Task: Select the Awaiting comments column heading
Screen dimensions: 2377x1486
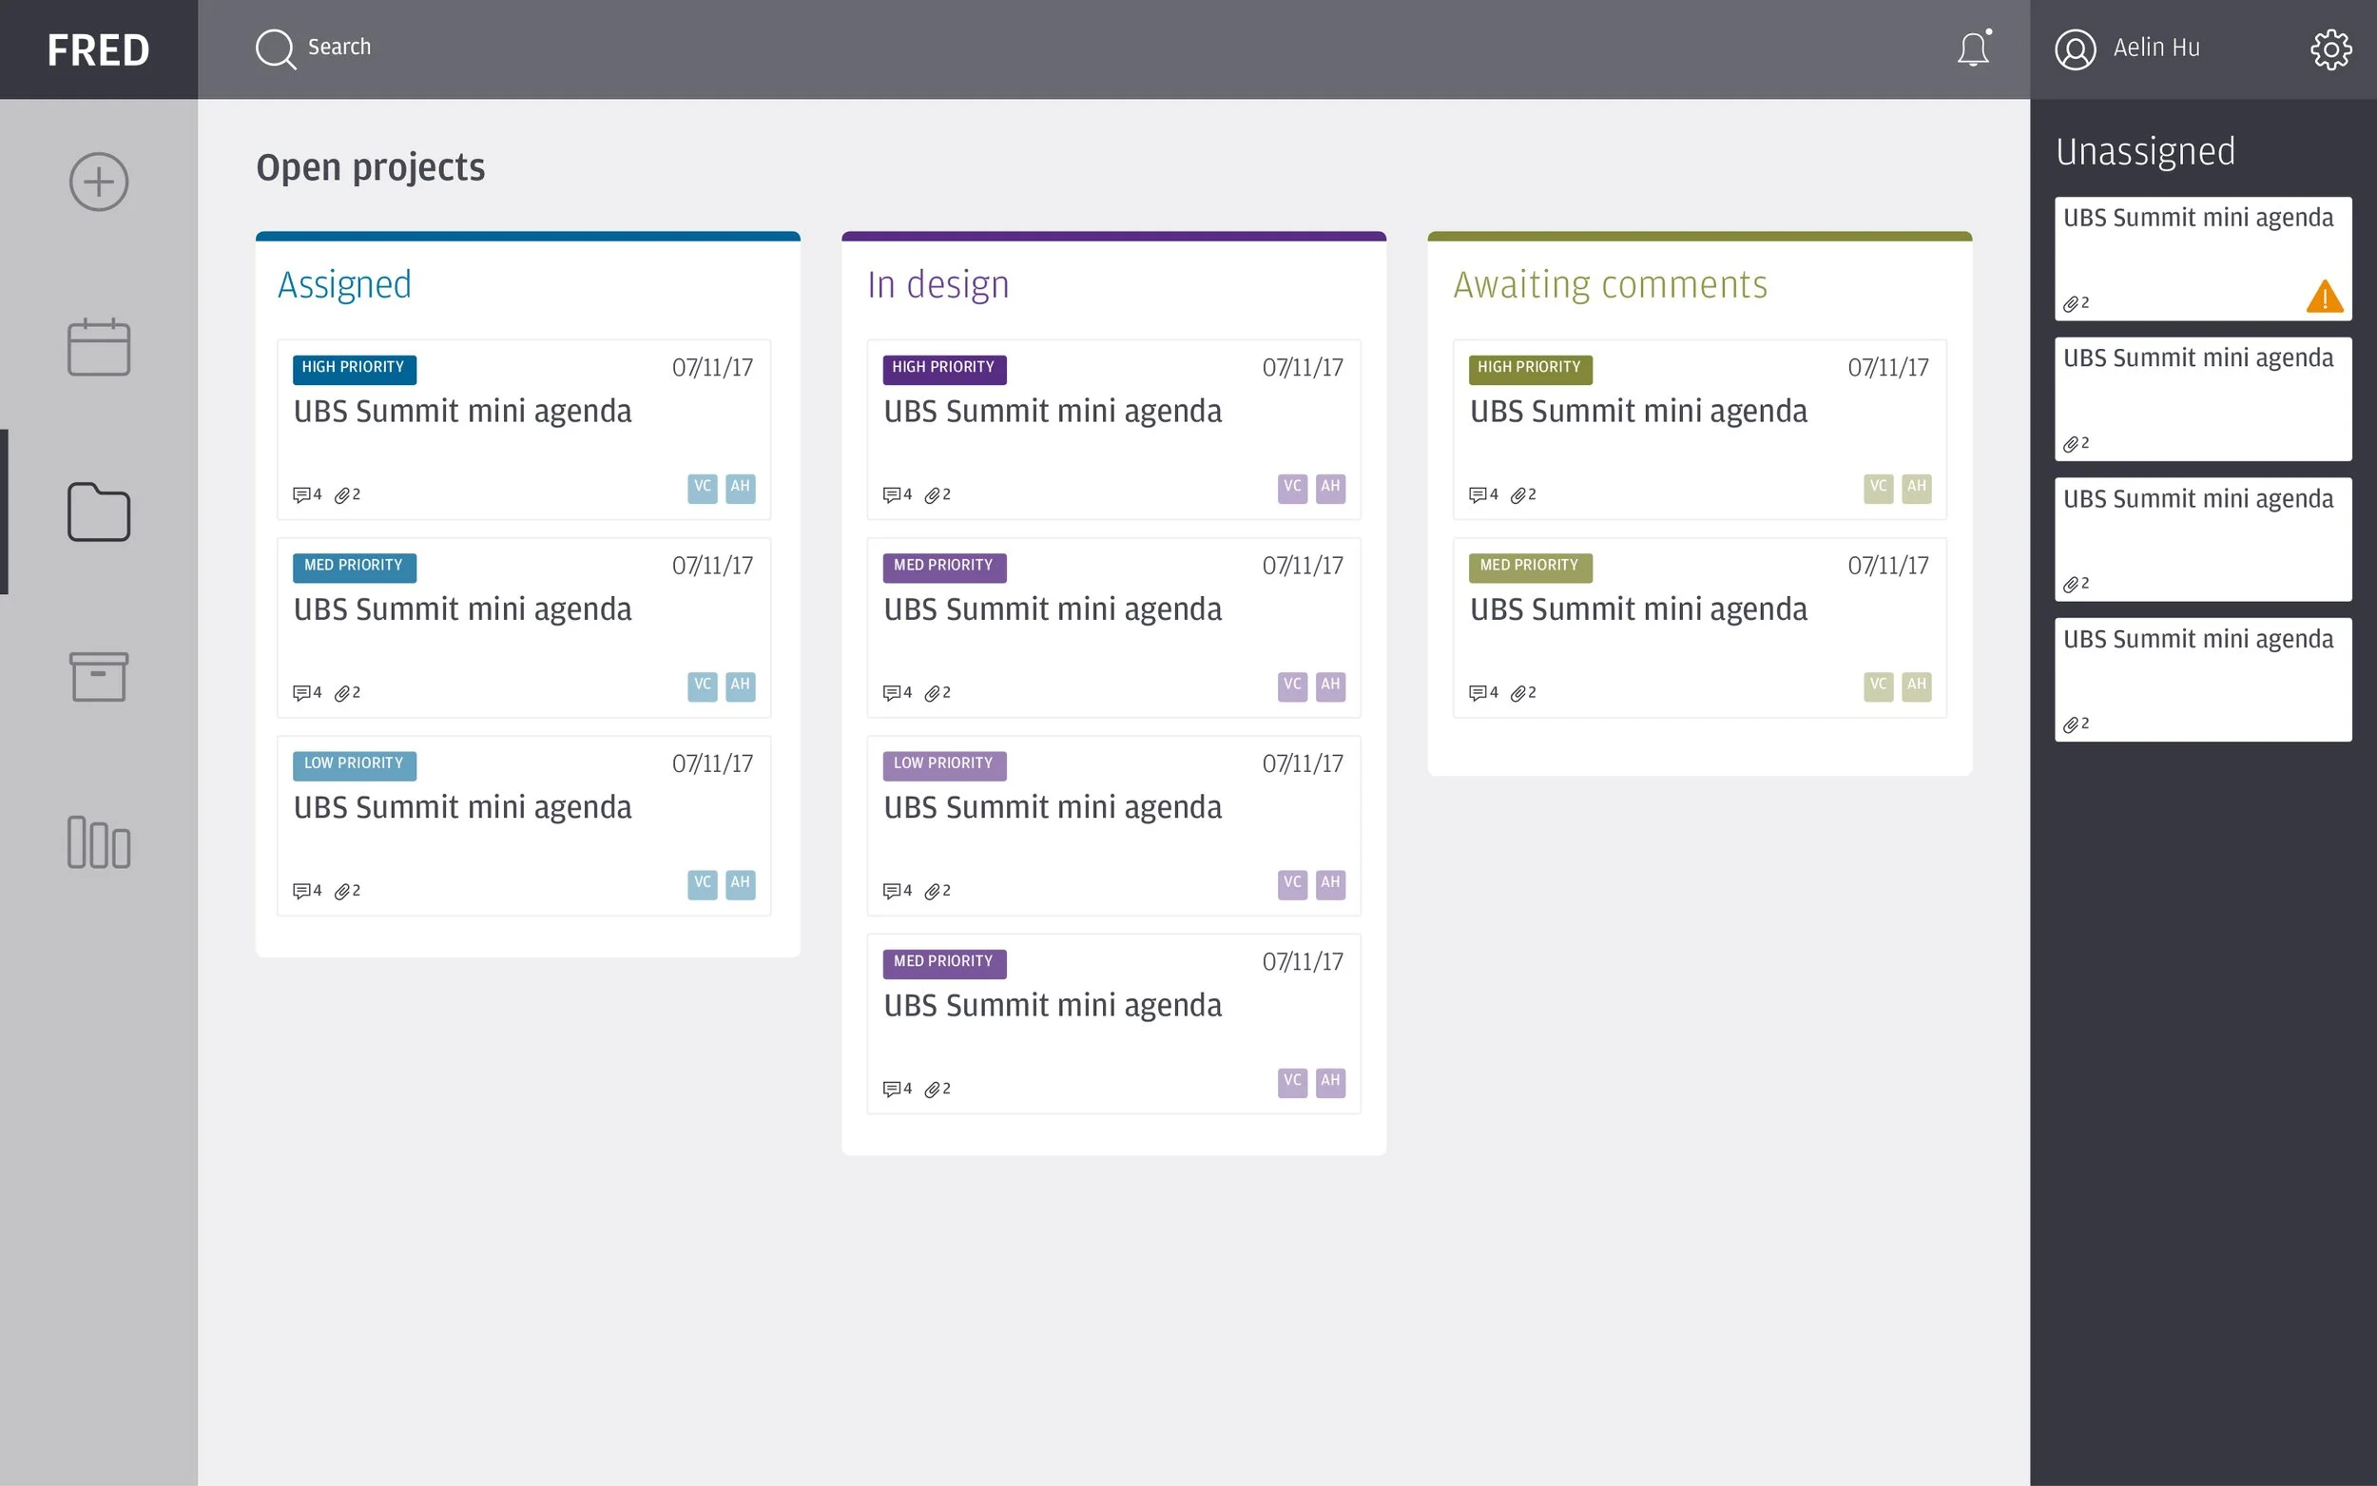Action: (x=1610, y=285)
